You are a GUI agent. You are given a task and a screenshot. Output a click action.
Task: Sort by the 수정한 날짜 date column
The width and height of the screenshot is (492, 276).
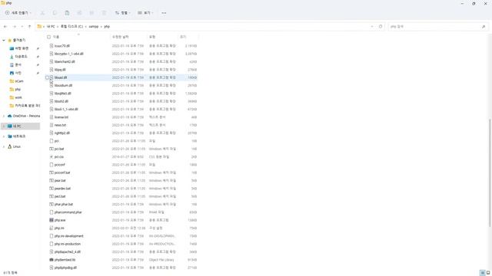(121, 37)
